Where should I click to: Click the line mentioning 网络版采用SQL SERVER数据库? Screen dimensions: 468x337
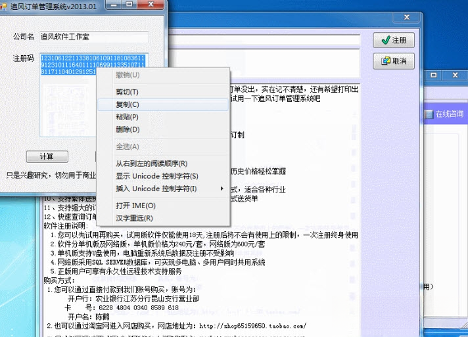[158, 263]
